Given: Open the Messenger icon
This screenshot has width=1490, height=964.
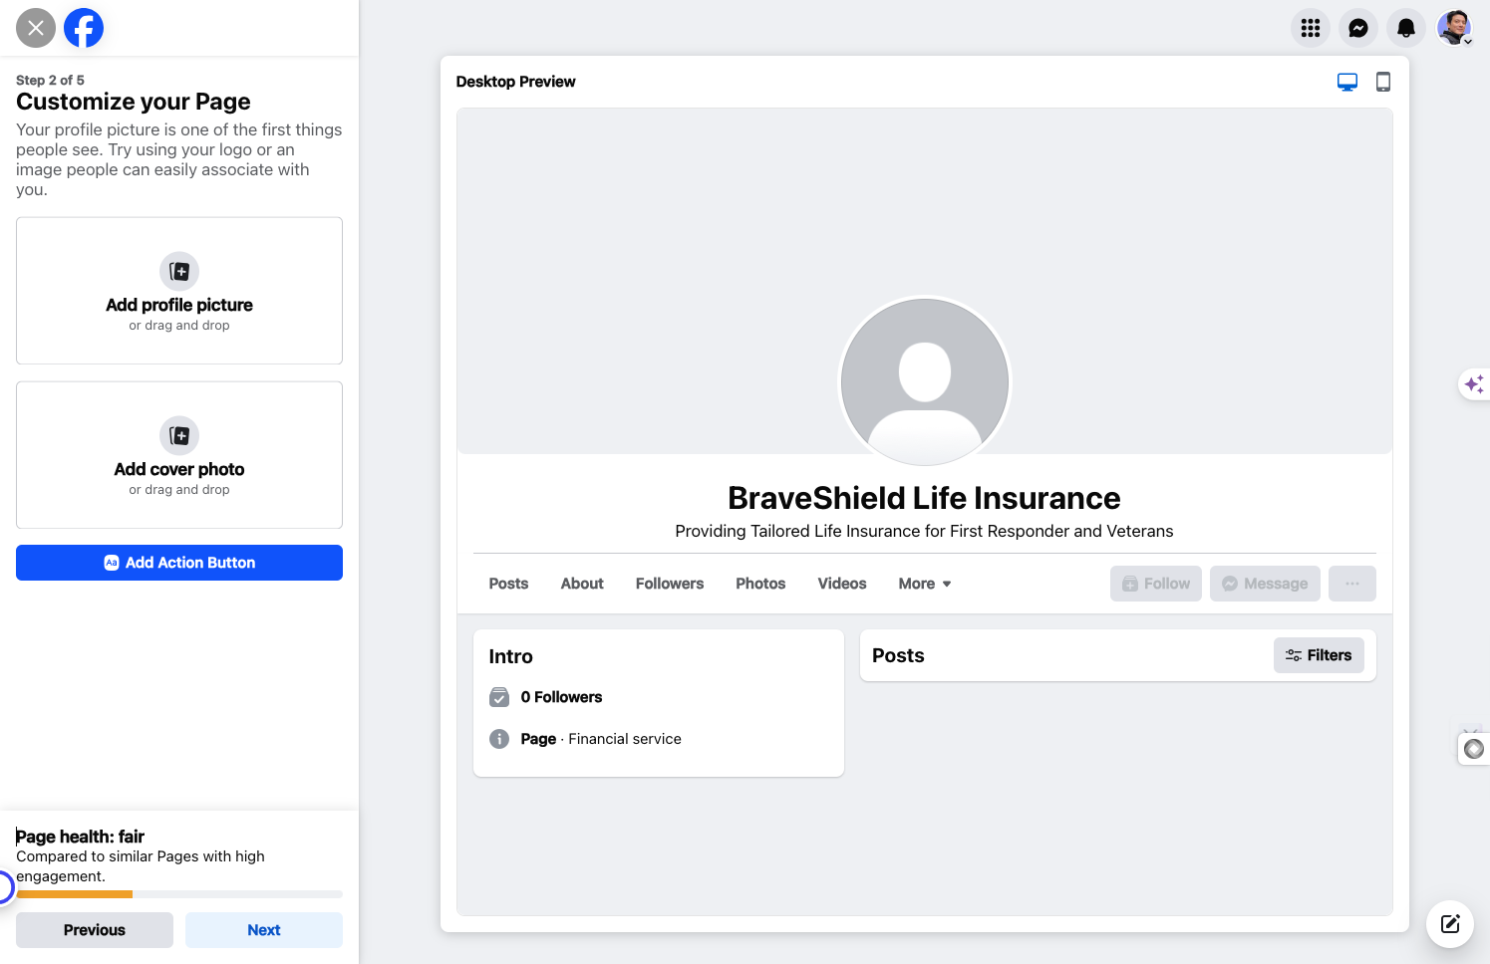Looking at the screenshot, I should (x=1358, y=28).
